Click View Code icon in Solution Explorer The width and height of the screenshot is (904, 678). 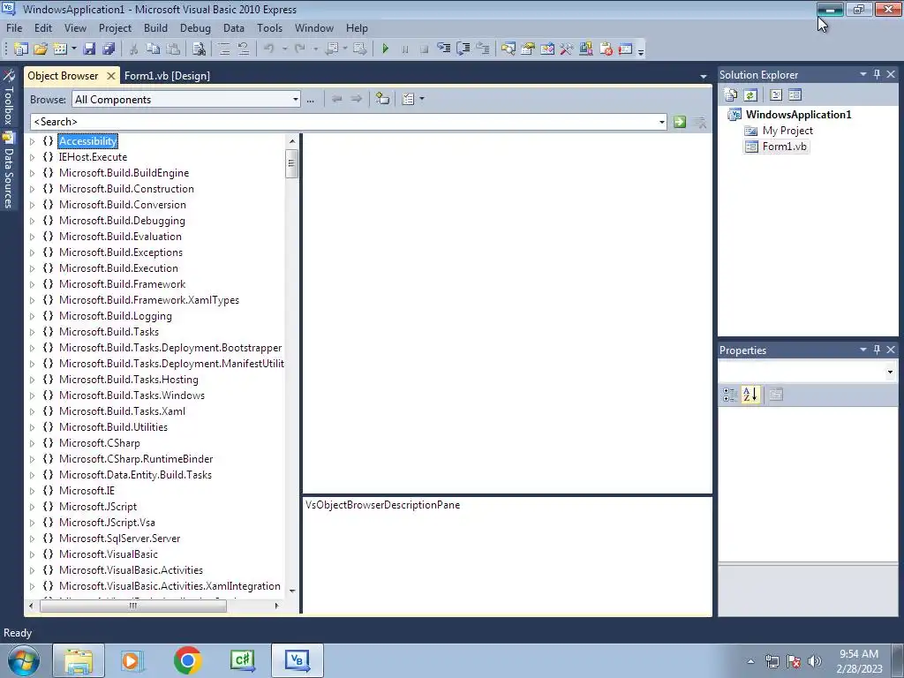tap(776, 95)
